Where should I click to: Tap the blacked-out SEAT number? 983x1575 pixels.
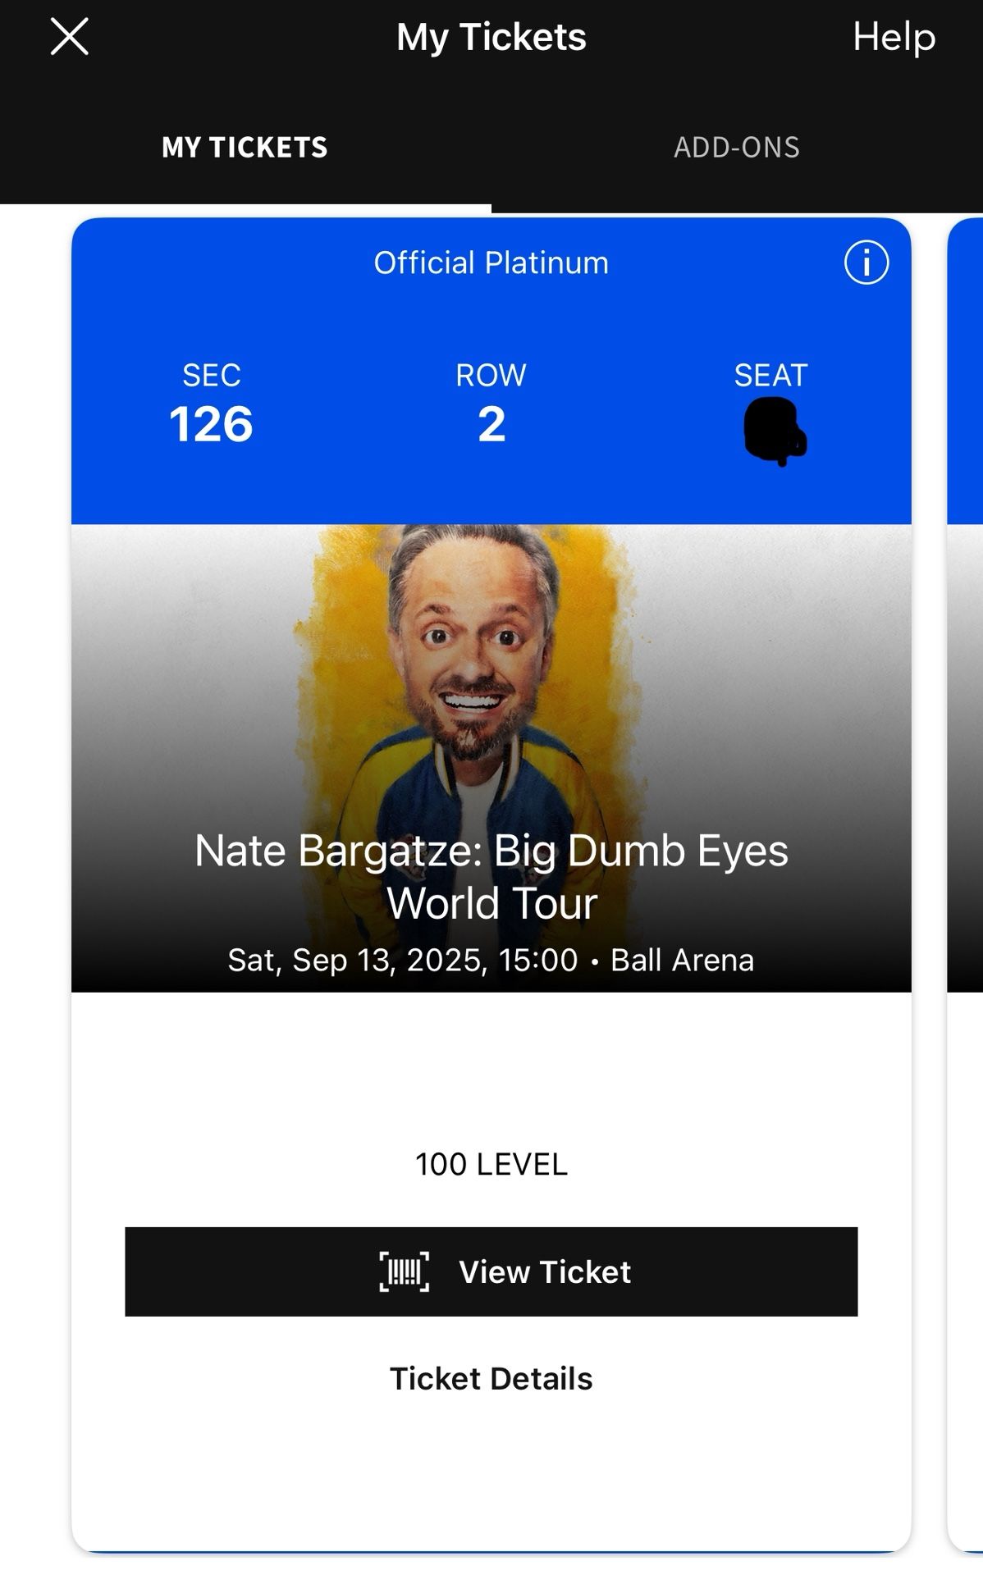click(775, 431)
